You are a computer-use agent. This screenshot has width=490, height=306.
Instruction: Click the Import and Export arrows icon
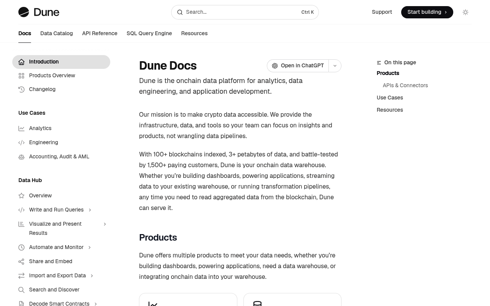[x=21, y=276]
